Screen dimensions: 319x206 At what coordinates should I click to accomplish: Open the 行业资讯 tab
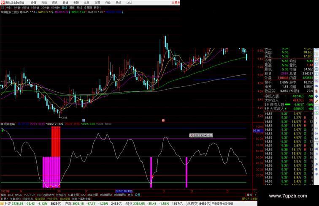52,199
